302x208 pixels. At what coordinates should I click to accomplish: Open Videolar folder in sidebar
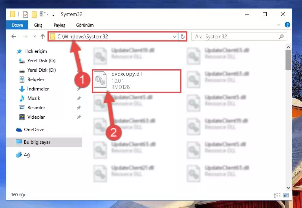(x=32, y=117)
